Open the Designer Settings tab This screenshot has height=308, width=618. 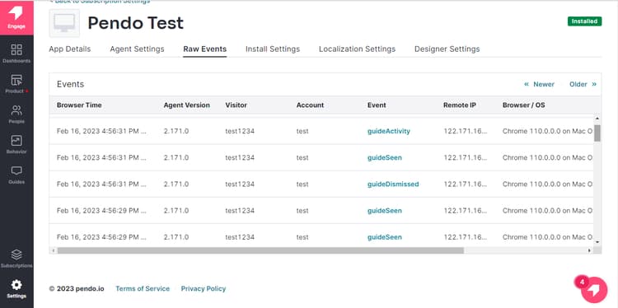tap(447, 49)
